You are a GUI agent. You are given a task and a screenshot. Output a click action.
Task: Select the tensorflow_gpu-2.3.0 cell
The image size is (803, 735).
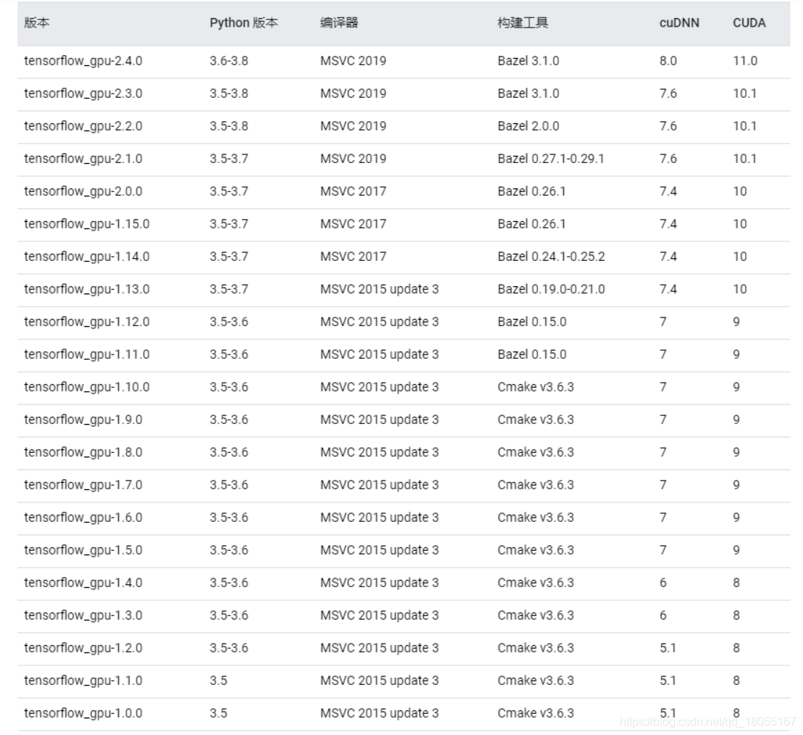point(83,94)
